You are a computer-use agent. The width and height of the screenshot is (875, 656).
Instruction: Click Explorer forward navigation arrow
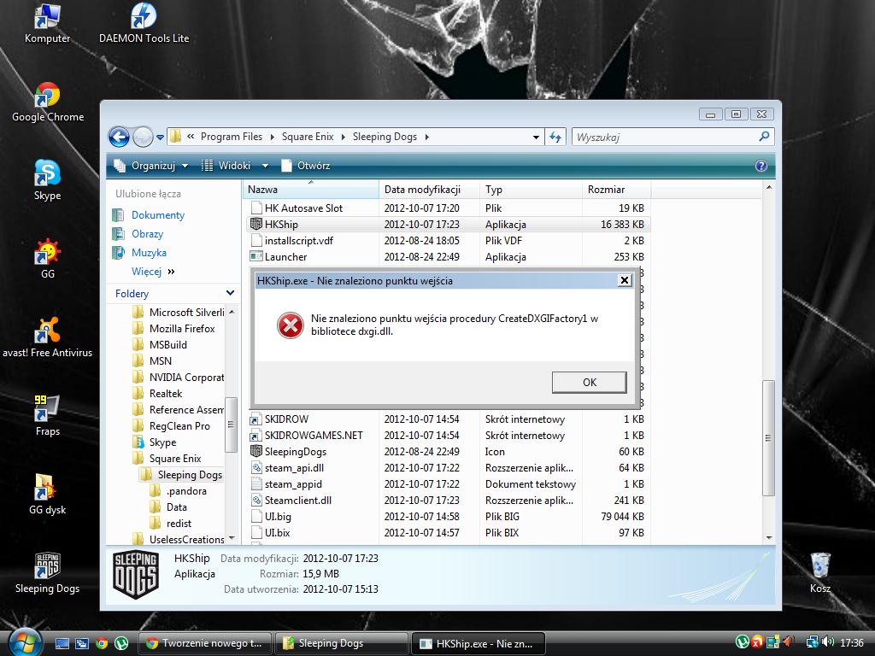(x=143, y=137)
